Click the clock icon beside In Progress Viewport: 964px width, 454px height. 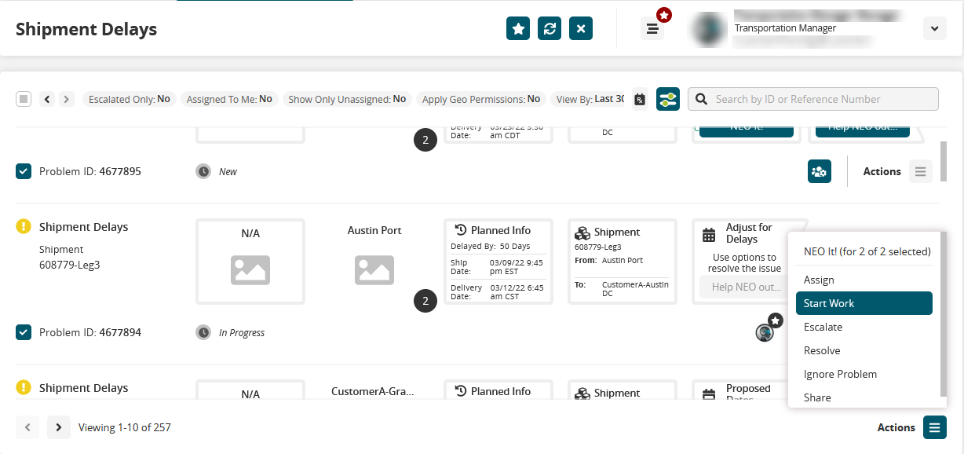203,332
